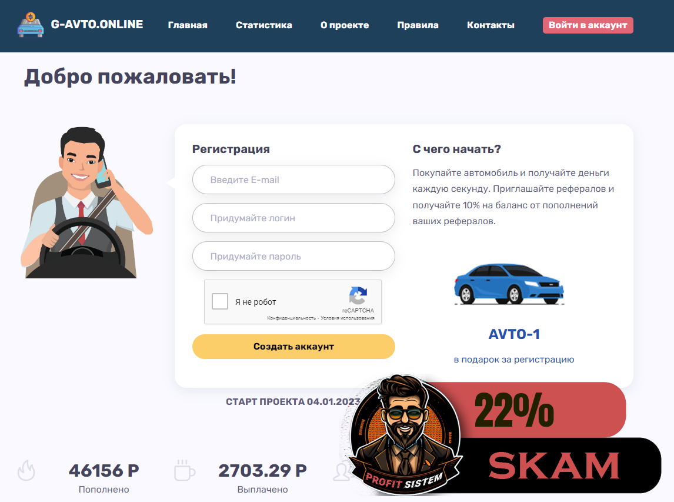Image resolution: width=674 pixels, height=502 pixels.
Task: Click the flame icon beside Пополнено
Action: [x=26, y=470]
